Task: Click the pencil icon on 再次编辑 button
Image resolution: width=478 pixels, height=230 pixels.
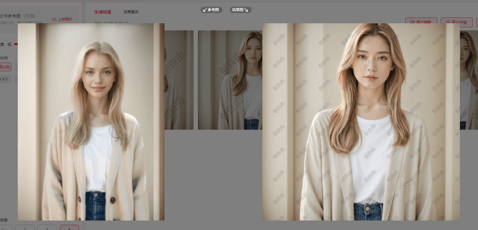Action: (413, 22)
